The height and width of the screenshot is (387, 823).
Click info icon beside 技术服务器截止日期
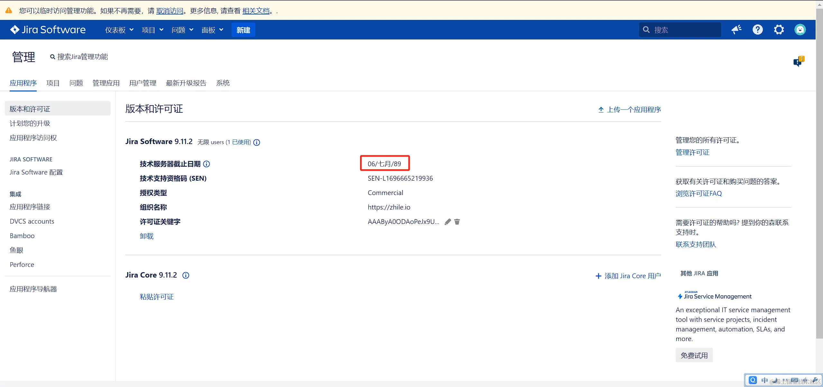pyautogui.click(x=206, y=164)
